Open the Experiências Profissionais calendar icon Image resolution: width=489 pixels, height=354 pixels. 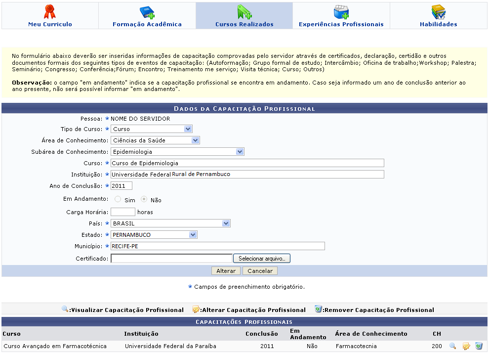[341, 12]
